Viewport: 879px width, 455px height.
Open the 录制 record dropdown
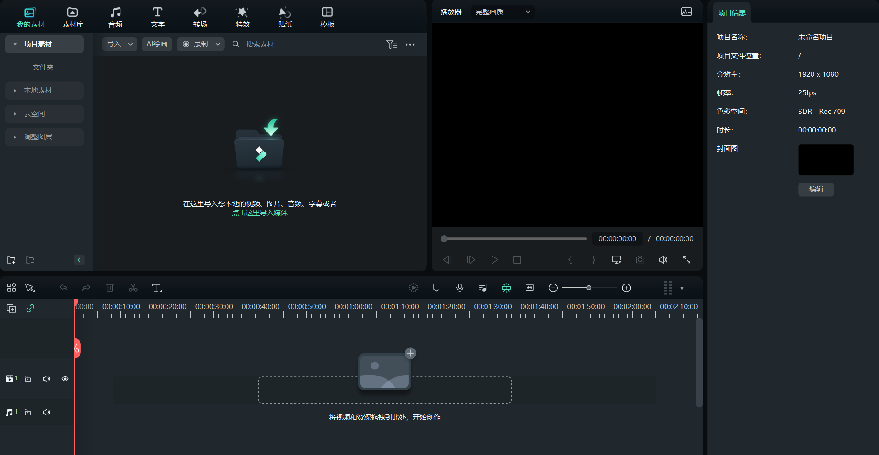[201, 44]
